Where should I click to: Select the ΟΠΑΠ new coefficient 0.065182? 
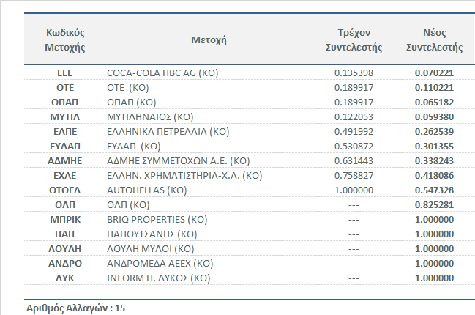pyautogui.click(x=434, y=103)
